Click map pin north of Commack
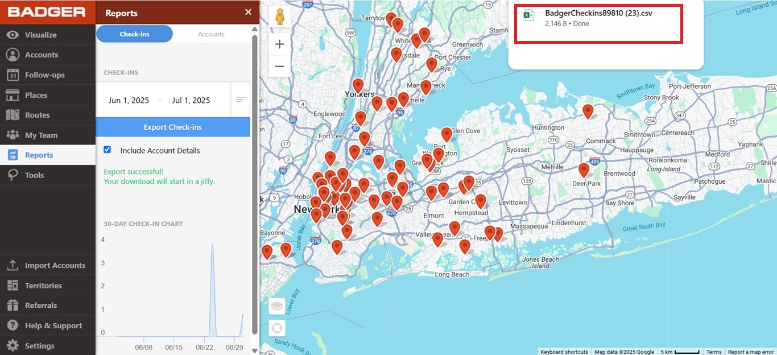The image size is (777, 355). coord(588,111)
